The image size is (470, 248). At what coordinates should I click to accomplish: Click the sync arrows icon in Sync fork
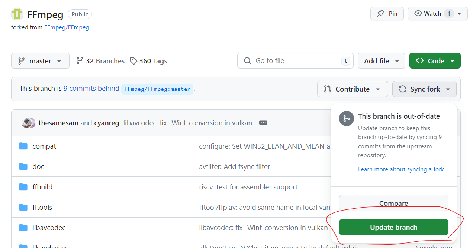pyautogui.click(x=402, y=89)
